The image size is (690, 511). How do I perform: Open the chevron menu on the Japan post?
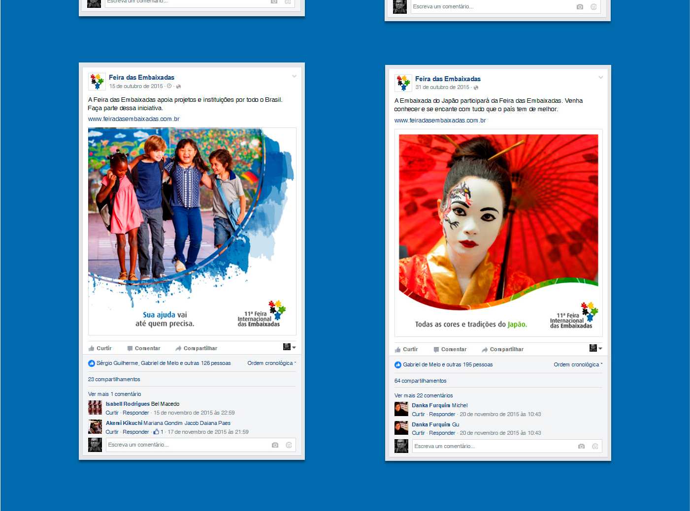point(600,78)
